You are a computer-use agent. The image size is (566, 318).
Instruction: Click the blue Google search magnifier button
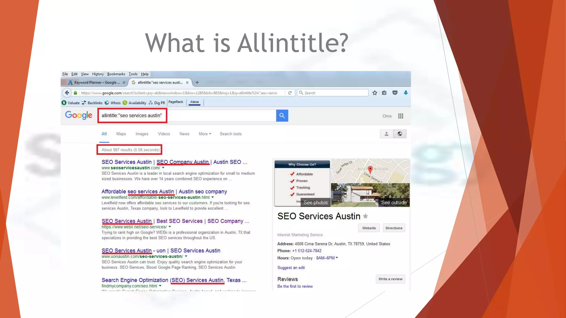click(282, 115)
